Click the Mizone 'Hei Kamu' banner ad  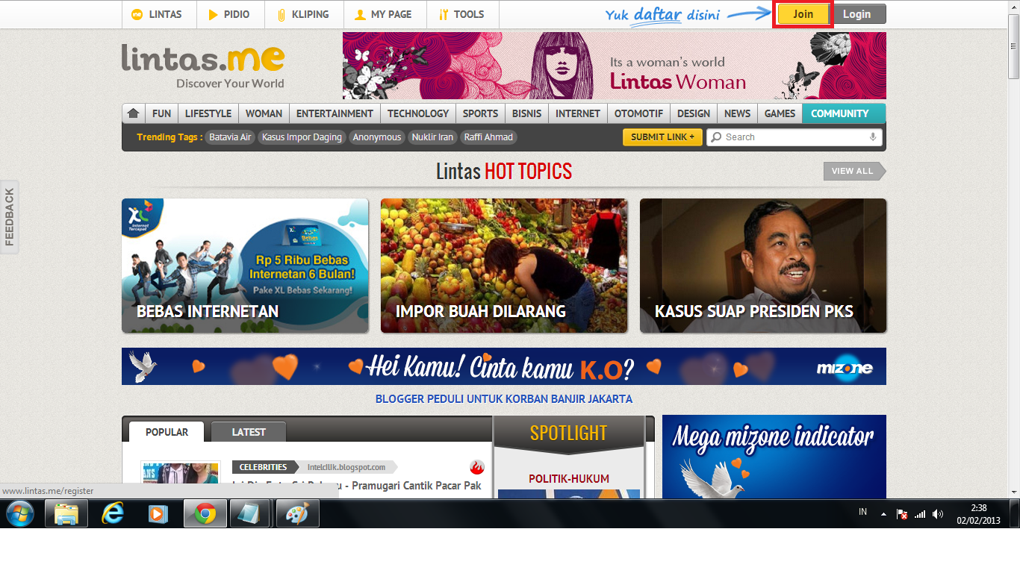504,366
